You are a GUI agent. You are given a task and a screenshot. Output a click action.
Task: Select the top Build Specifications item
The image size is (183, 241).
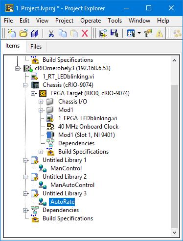pos(68,60)
